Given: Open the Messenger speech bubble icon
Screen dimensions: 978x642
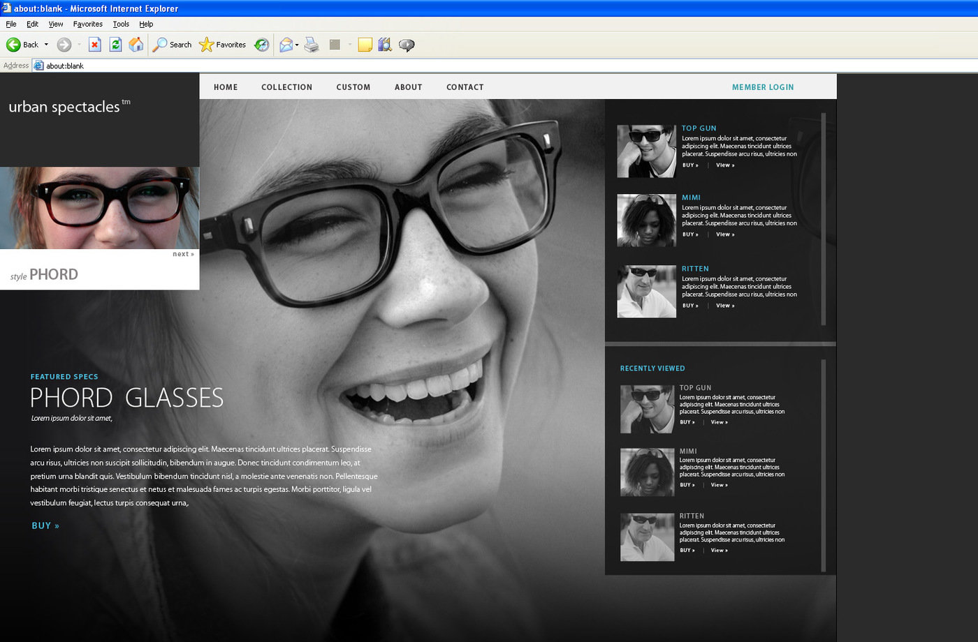Looking at the screenshot, I should pyautogui.click(x=407, y=45).
